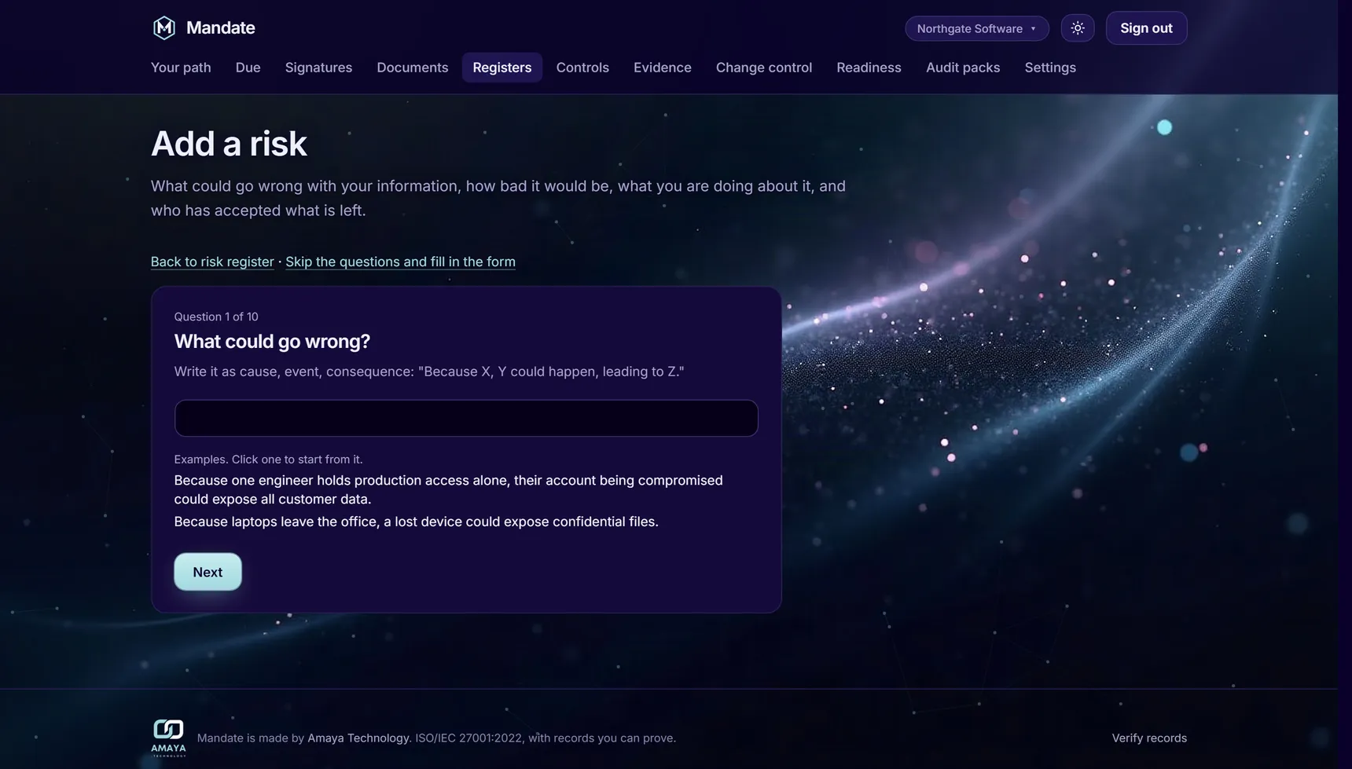Open the Northgate Software organization dropdown
Image resolution: width=1352 pixels, height=769 pixels.
976,28
